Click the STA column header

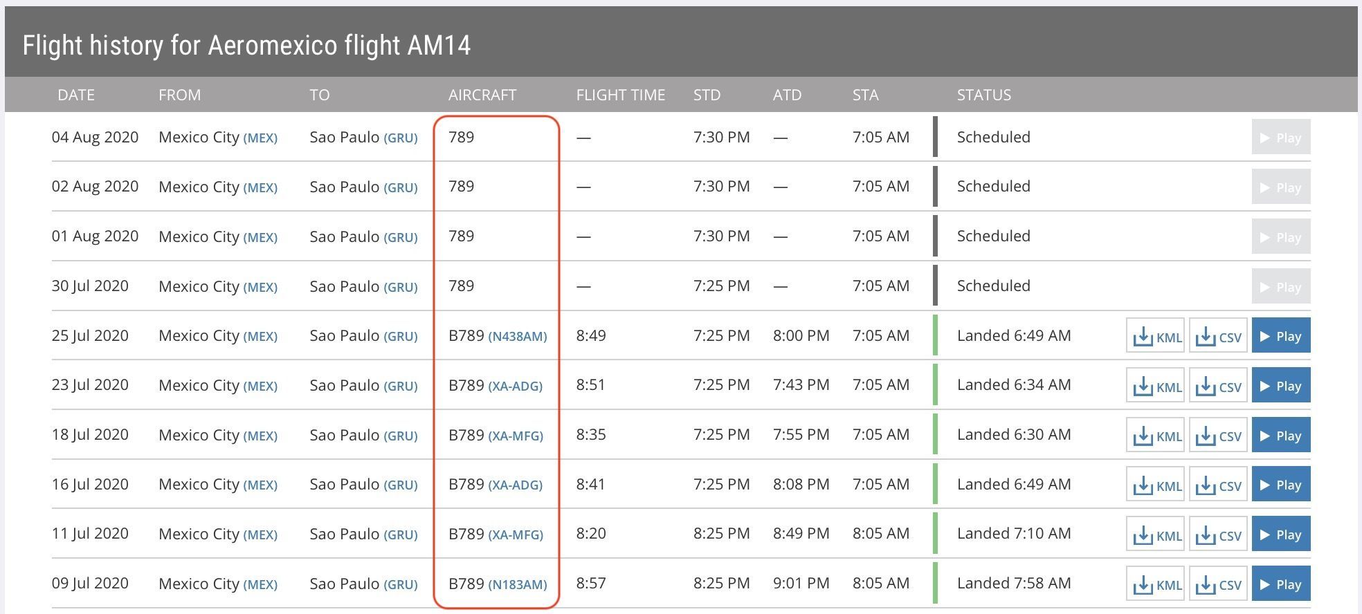pyautogui.click(x=866, y=95)
